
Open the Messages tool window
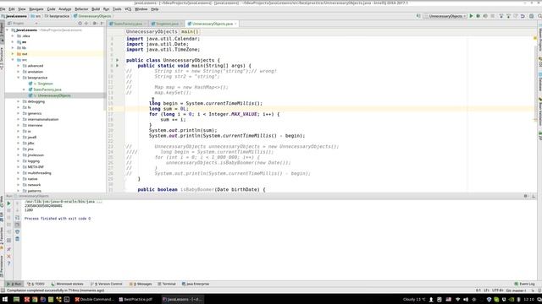point(141,284)
